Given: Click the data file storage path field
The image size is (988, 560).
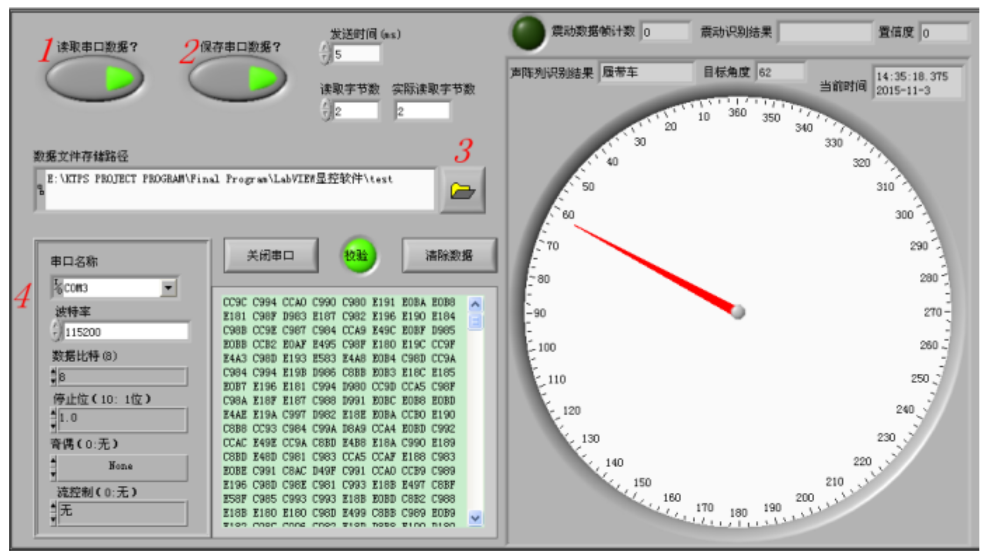Looking at the screenshot, I should point(238,190).
